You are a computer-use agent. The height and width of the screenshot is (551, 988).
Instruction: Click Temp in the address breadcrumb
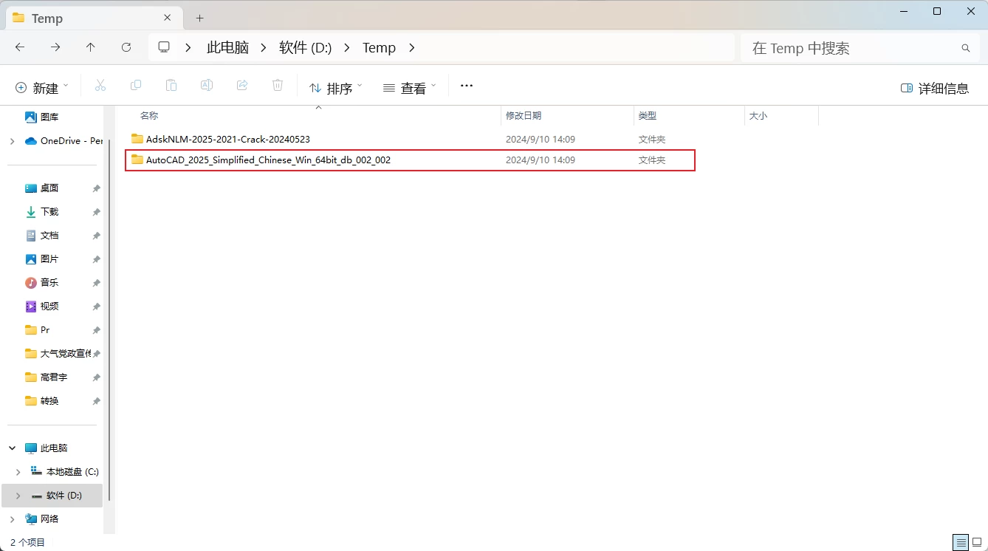[x=379, y=47]
